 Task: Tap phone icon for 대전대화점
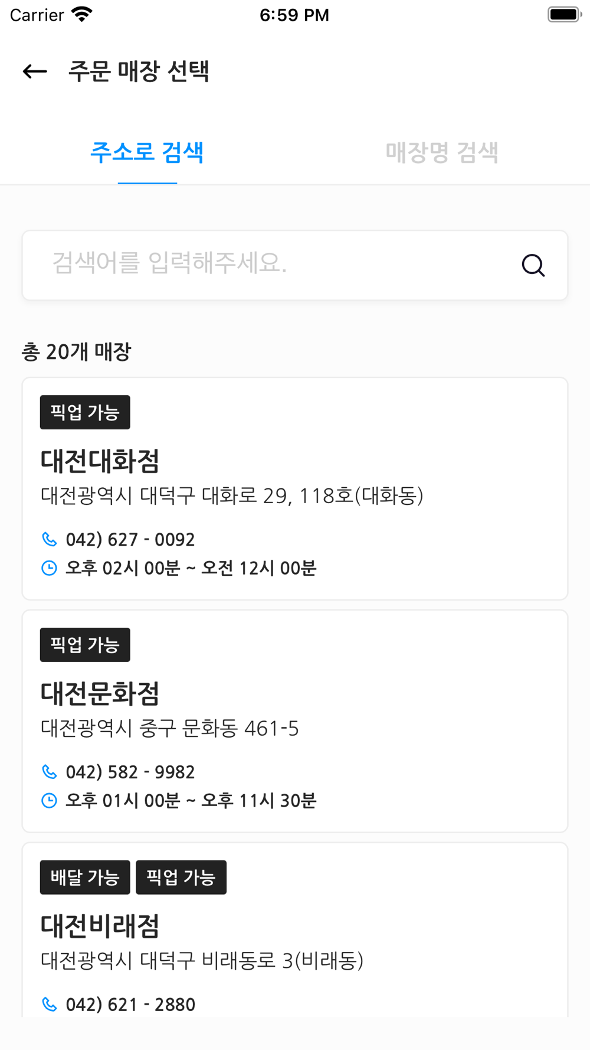tap(50, 539)
